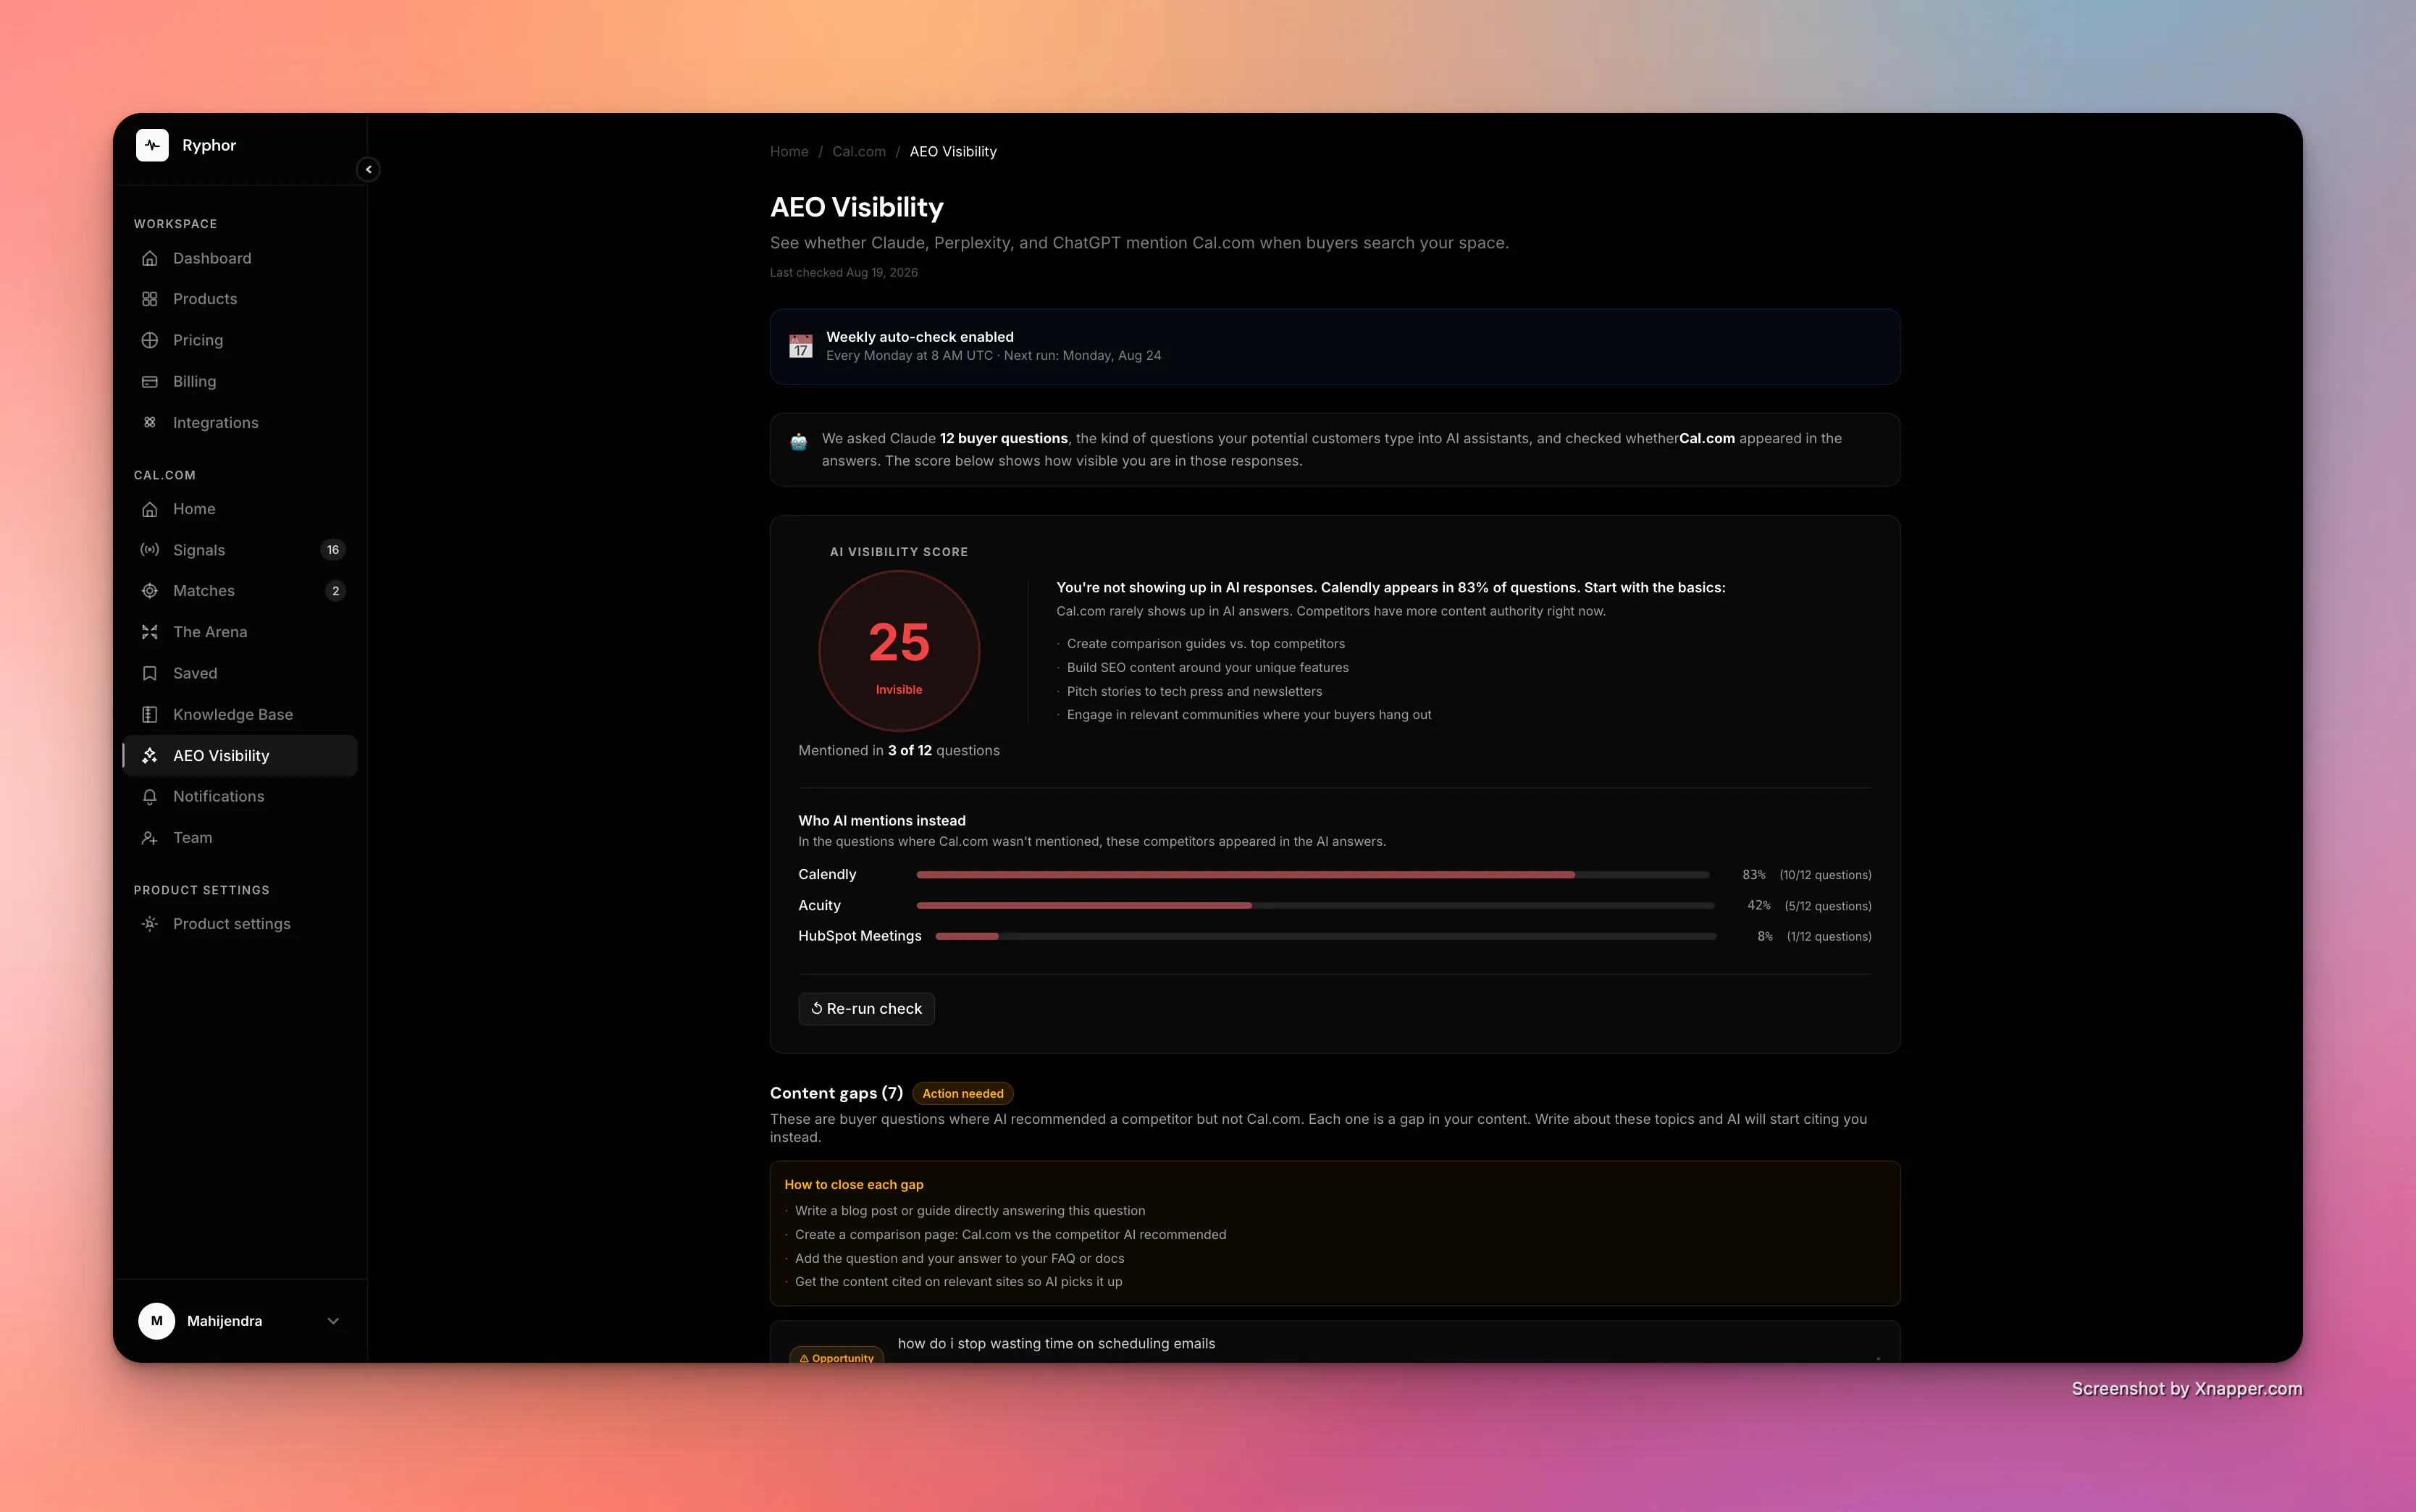Click the Calendly 83% progress bar

pyautogui.click(x=1313, y=875)
